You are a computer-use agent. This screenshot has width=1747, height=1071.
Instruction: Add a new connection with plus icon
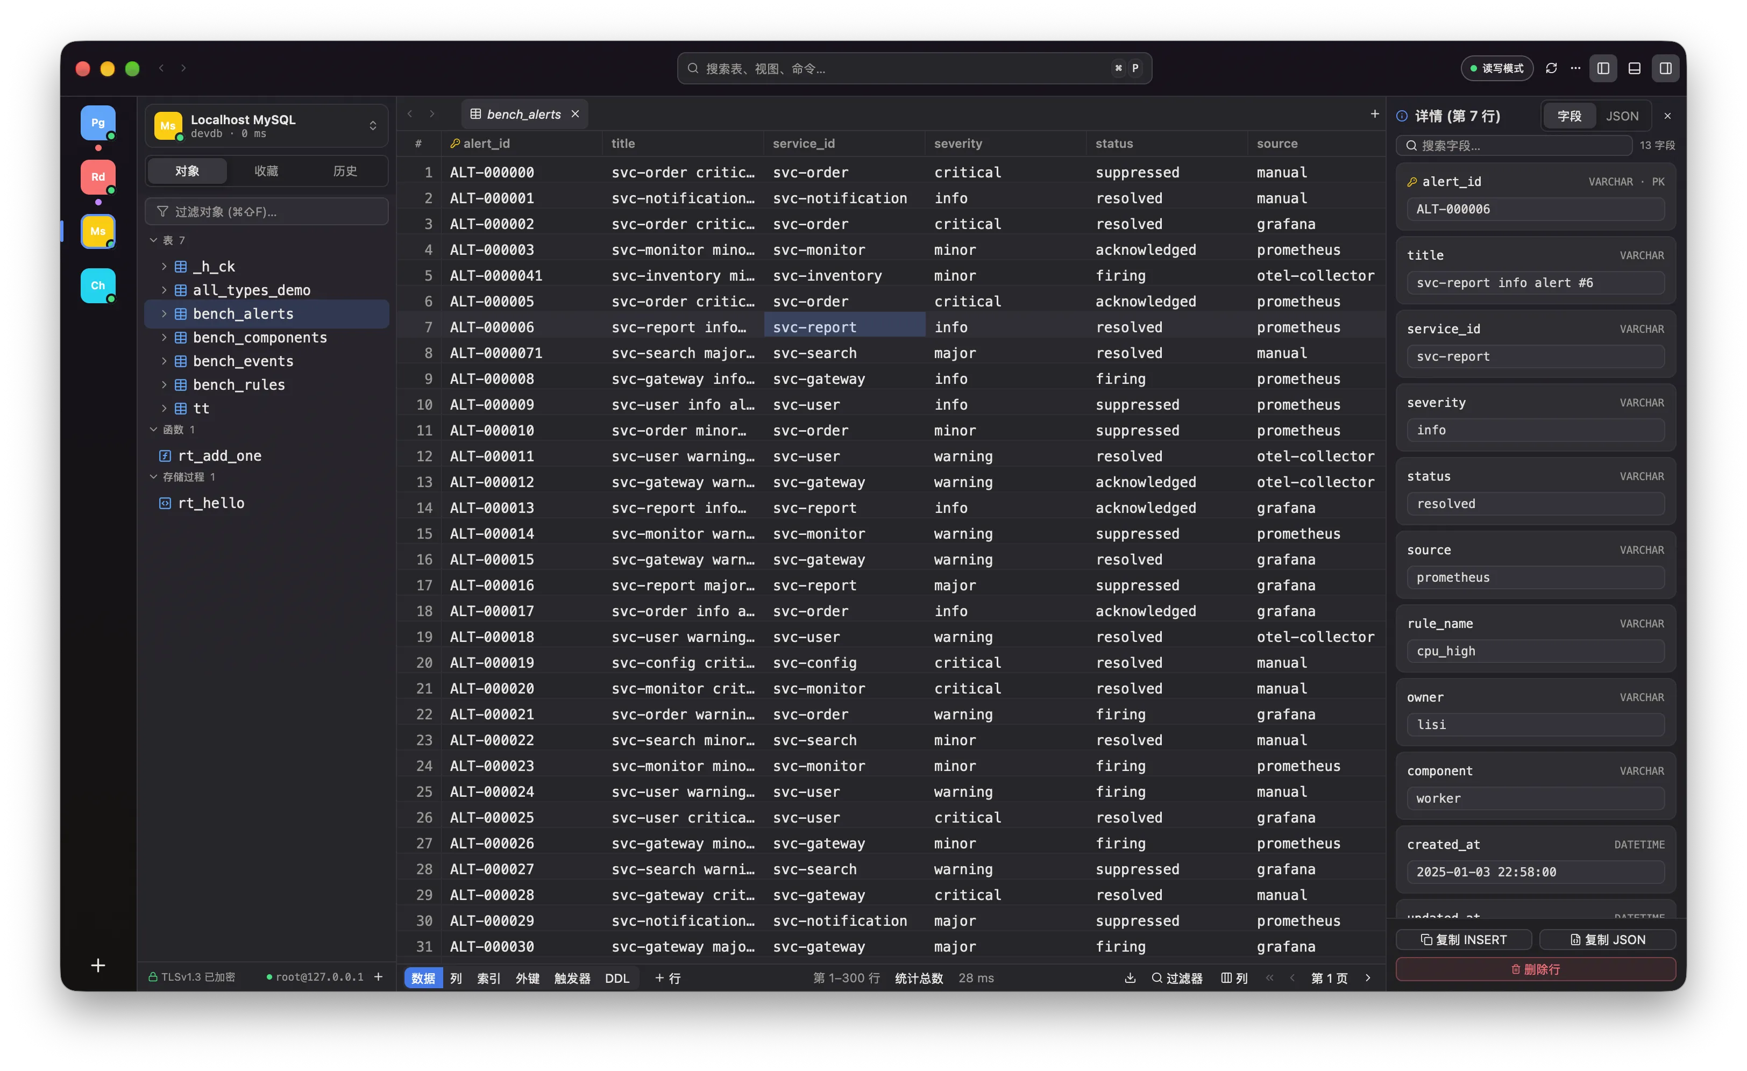[98, 966]
